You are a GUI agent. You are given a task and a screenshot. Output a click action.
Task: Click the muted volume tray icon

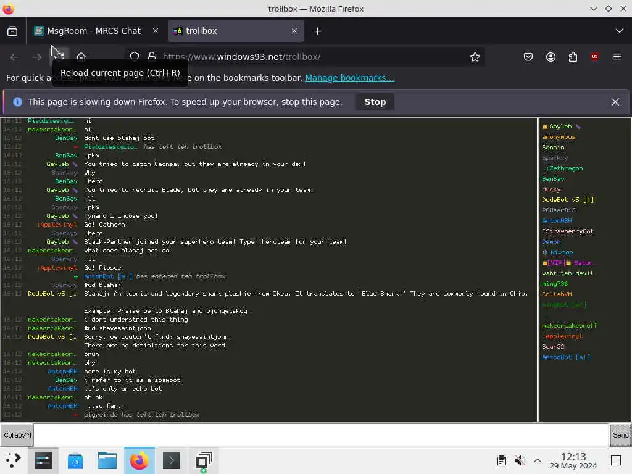(520, 460)
